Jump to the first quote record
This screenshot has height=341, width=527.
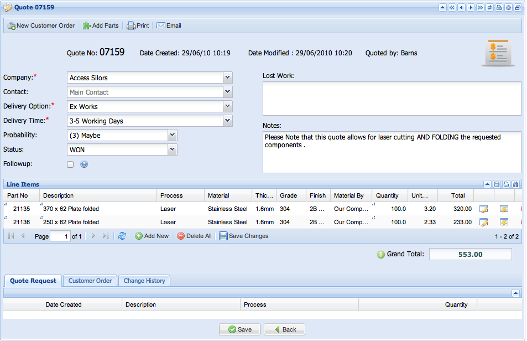452,7
